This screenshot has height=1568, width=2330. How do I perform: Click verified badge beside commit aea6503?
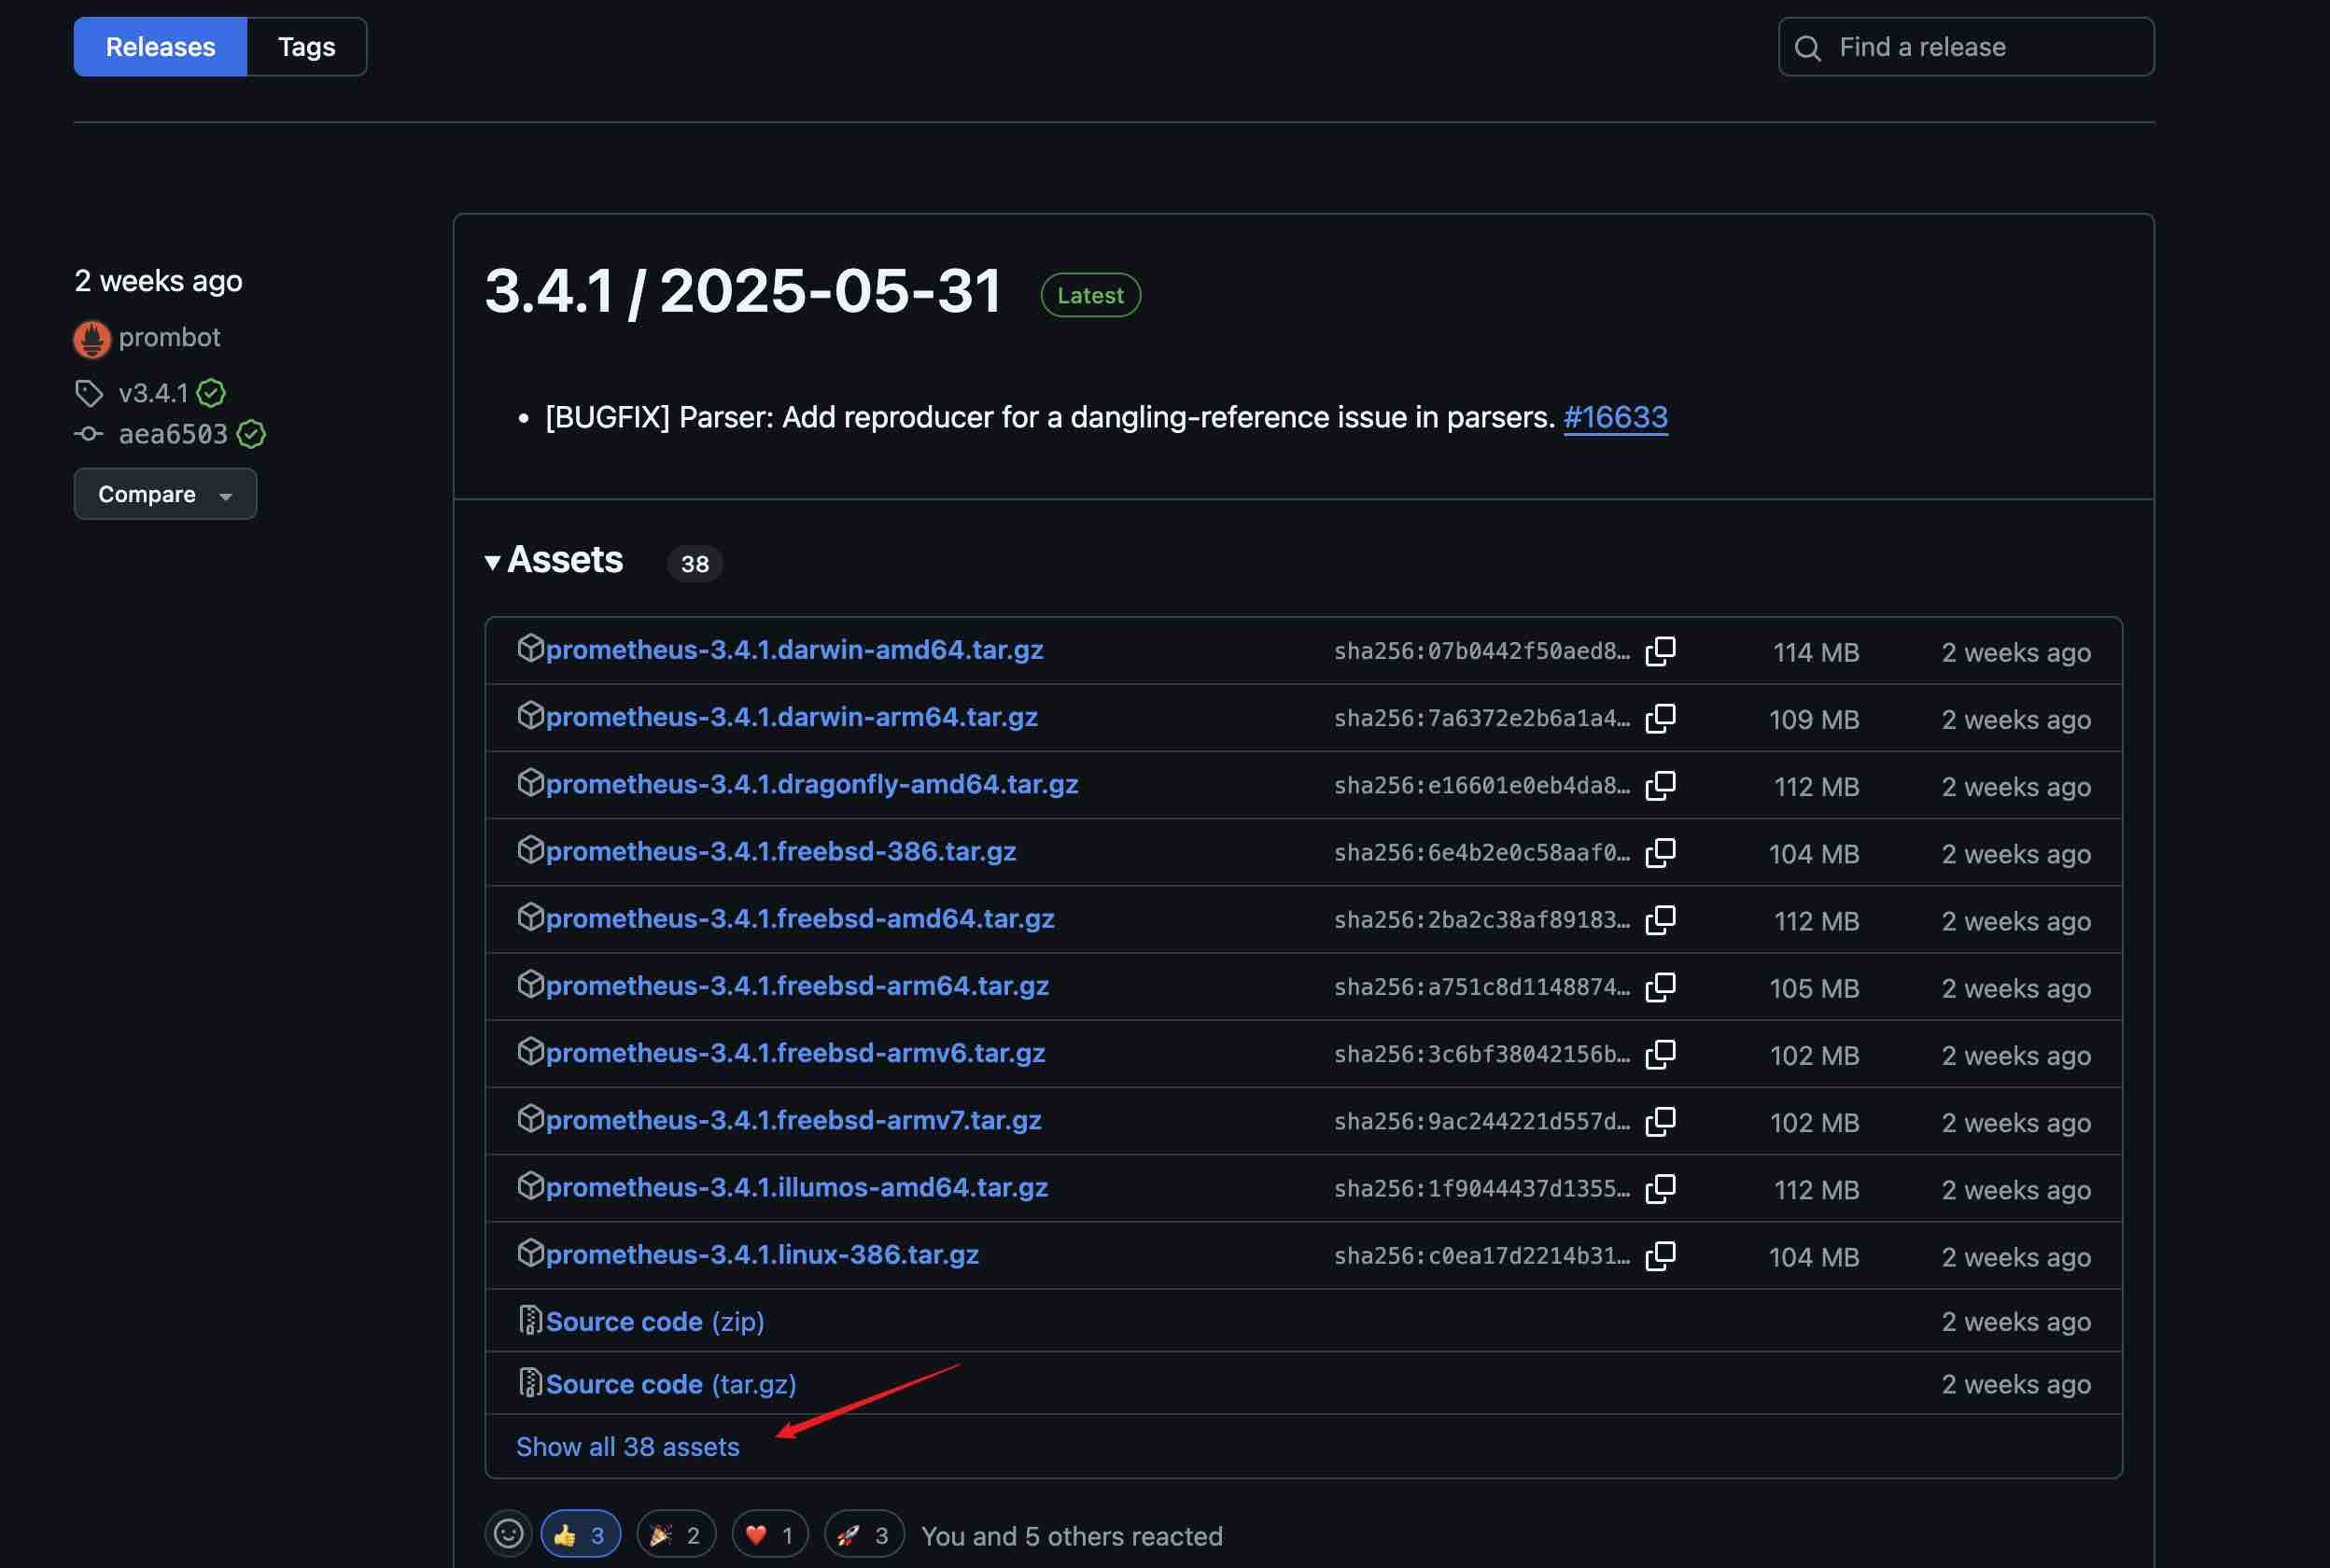pyautogui.click(x=251, y=434)
